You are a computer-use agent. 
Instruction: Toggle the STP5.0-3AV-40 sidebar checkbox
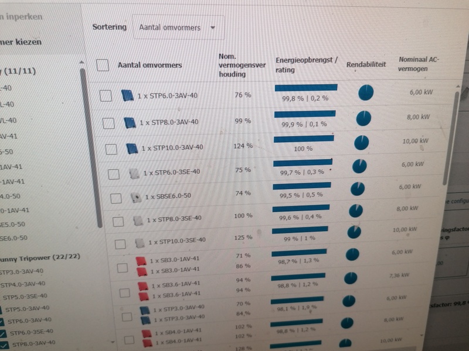point(1,310)
